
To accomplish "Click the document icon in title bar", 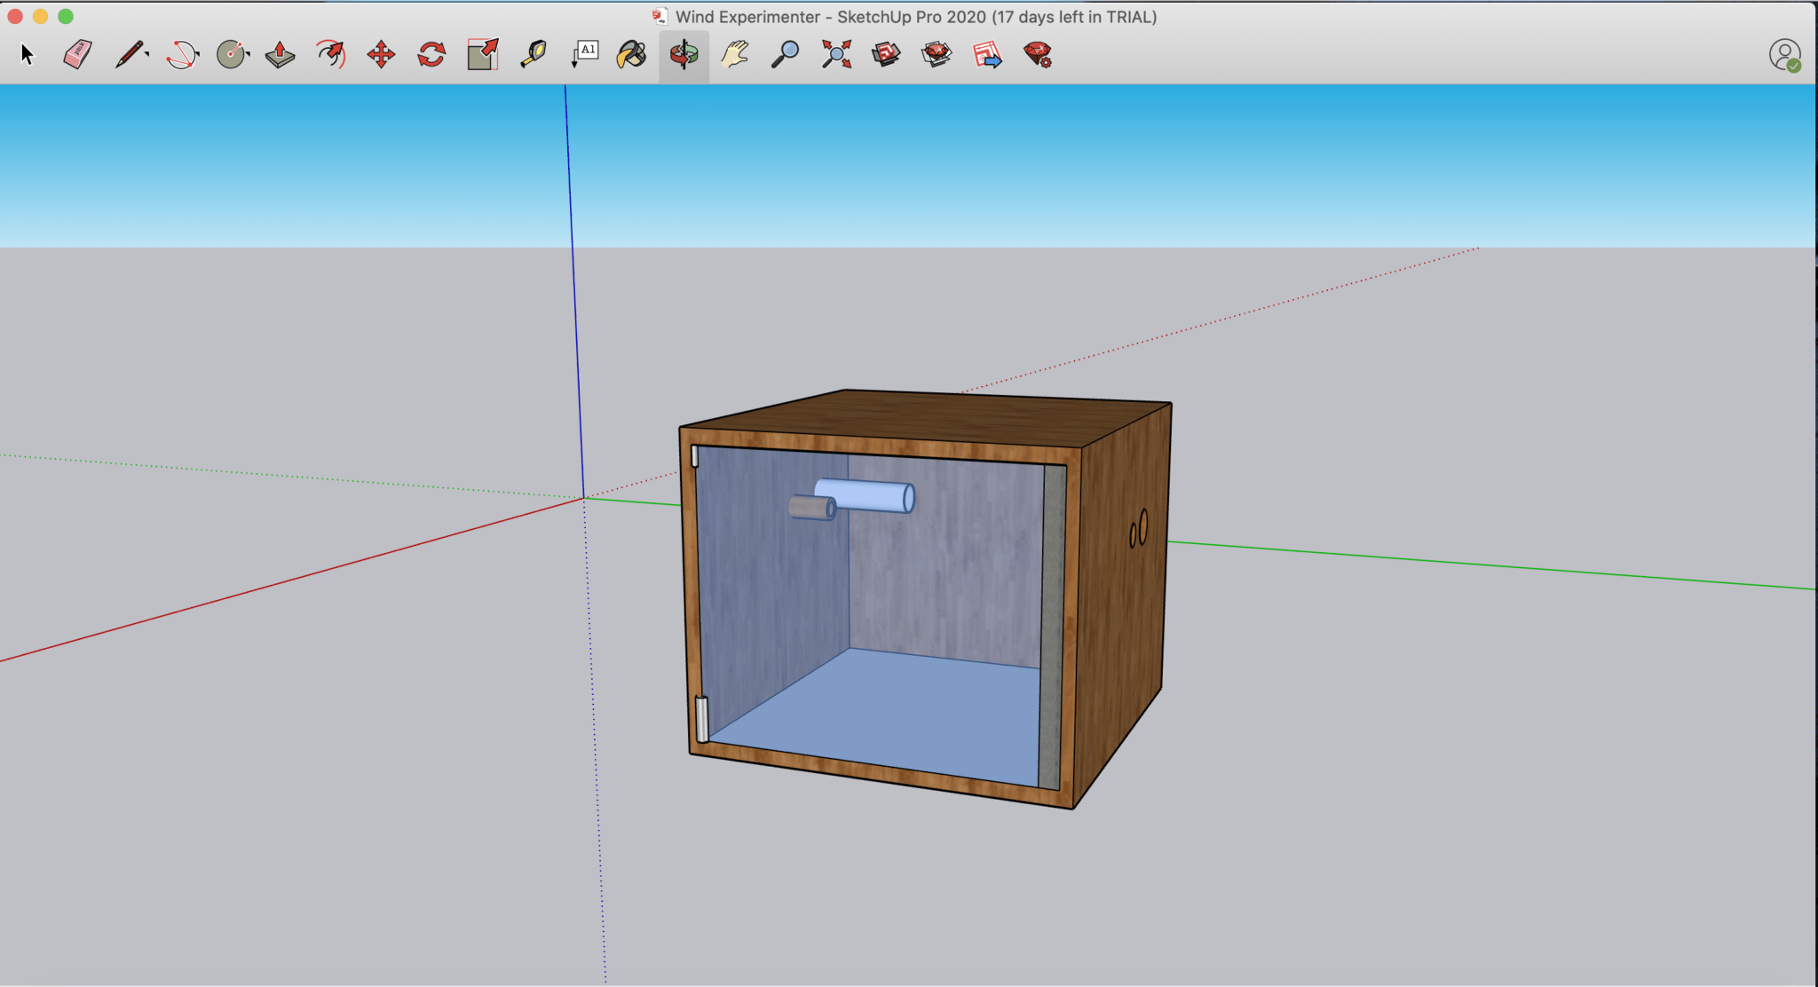I will pos(659,17).
